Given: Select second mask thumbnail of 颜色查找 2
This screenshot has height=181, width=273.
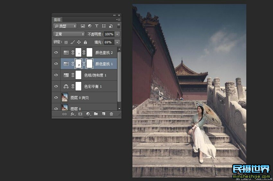Looking at the screenshot, I should pyautogui.click(x=90, y=52).
